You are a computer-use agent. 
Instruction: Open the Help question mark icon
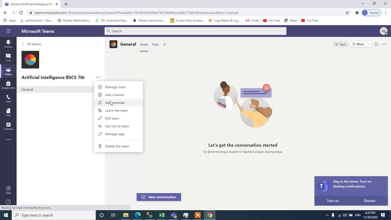tap(8, 202)
